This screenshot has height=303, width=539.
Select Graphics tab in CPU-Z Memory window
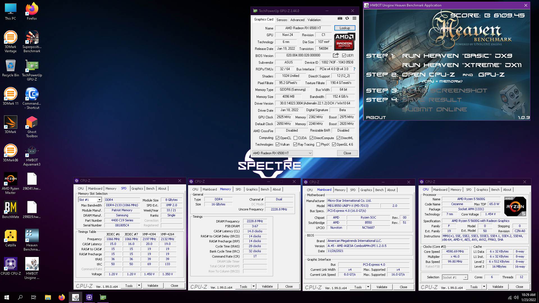252,189
